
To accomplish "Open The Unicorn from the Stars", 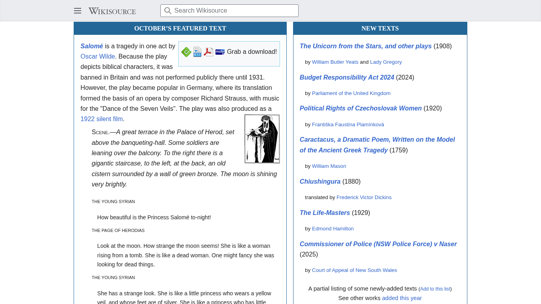I will (366, 46).
